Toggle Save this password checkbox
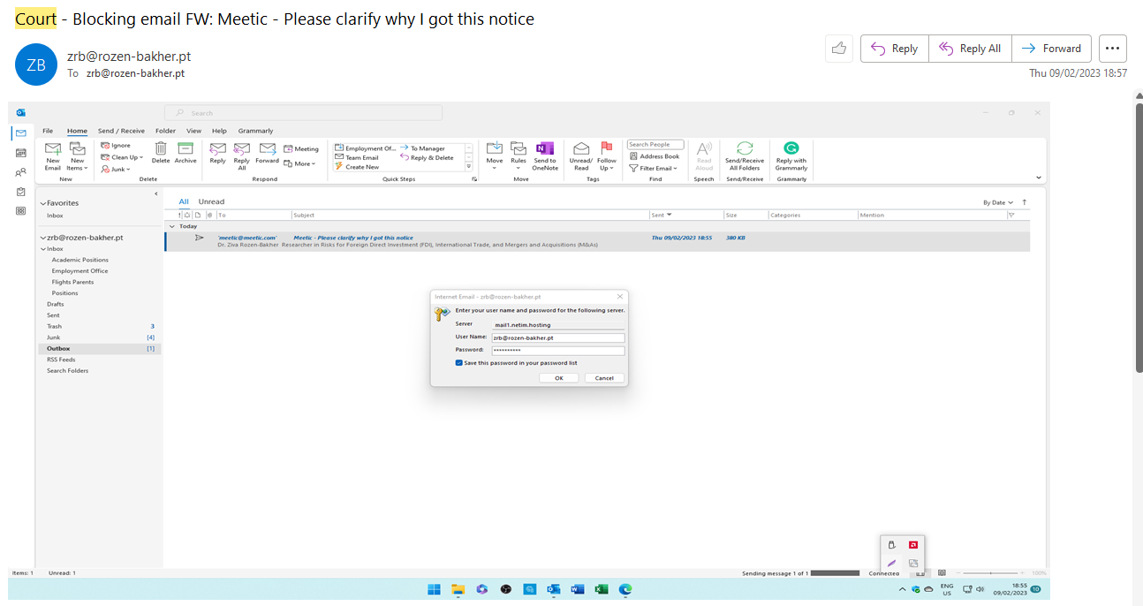The height and width of the screenshot is (606, 1143). coord(459,362)
